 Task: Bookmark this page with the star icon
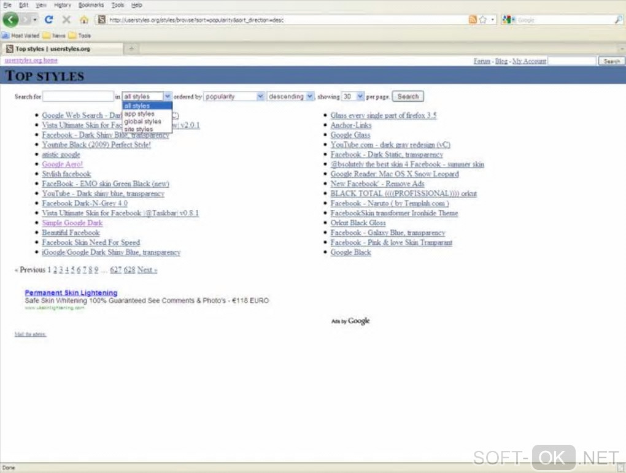pyautogui.click(x=482, y=20)
